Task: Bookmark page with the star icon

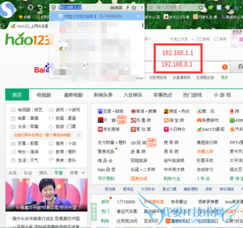Action: coord(134,7)
